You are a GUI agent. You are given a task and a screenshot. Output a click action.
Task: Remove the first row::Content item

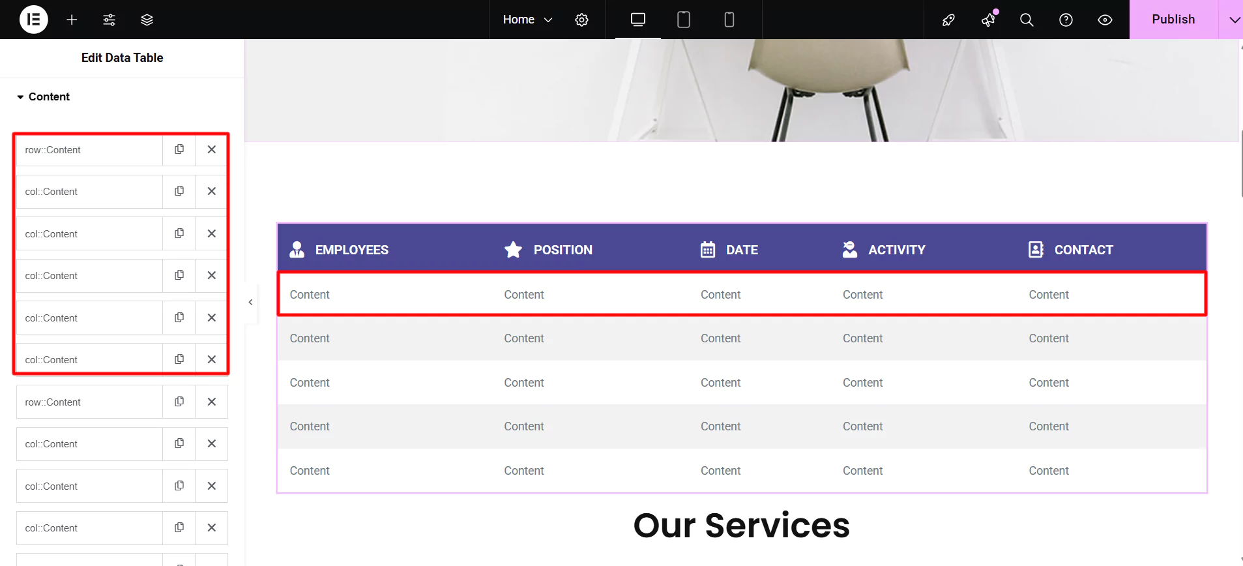click(x=212, y=149)
